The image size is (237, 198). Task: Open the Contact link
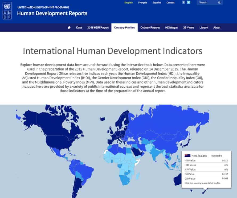tap(170, 2)
